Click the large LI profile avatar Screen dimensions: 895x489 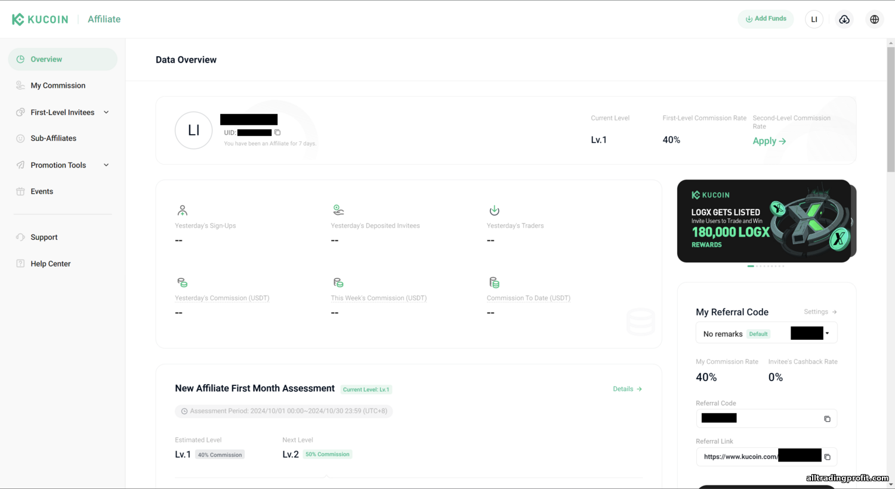[x=194, y=131]
